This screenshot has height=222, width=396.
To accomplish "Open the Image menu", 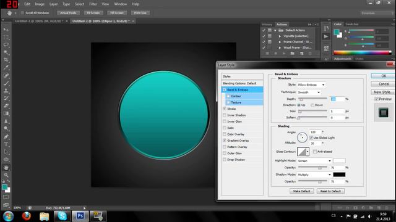I will pos(40,4).
